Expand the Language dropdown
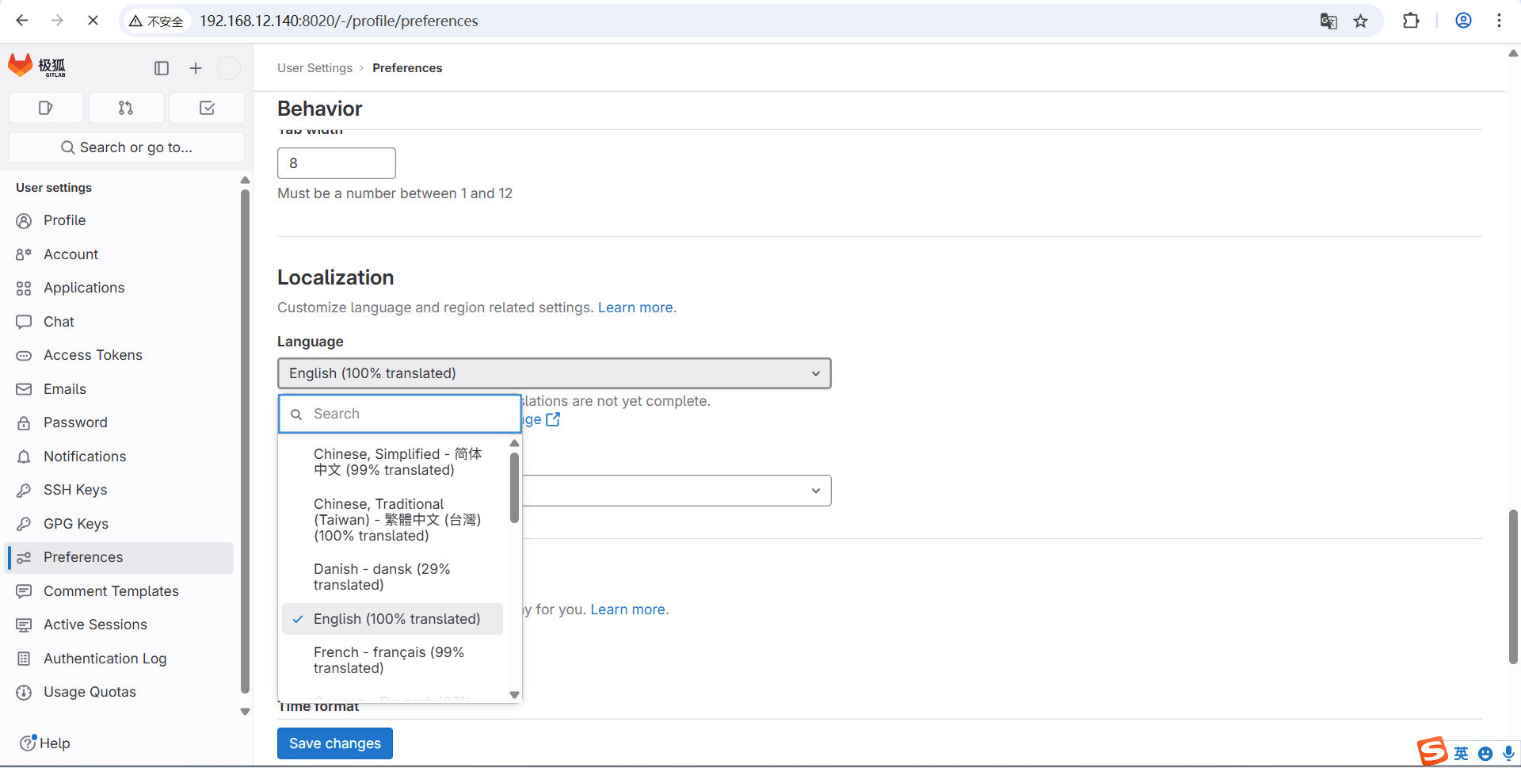The height and width of the screenshot is (768, 1521). point(554,373)
